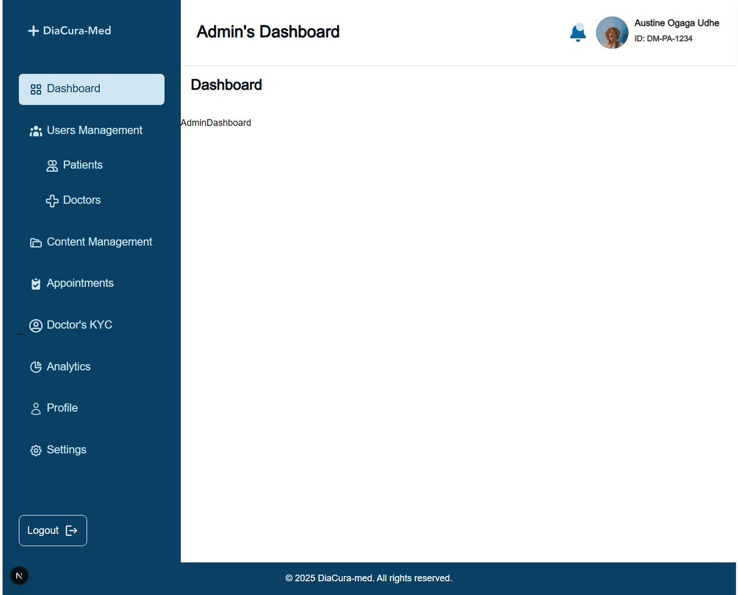
Task: Click the Appointments clipboard icon
Action: 36,284
